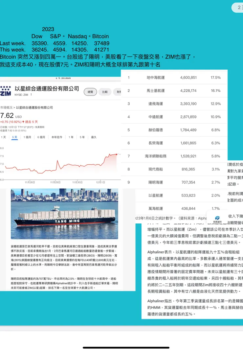This screenshot has width=243, height=350.
Task: Tap the red up arrow next to 過去 5 天
Action: (x=23, y=122)
